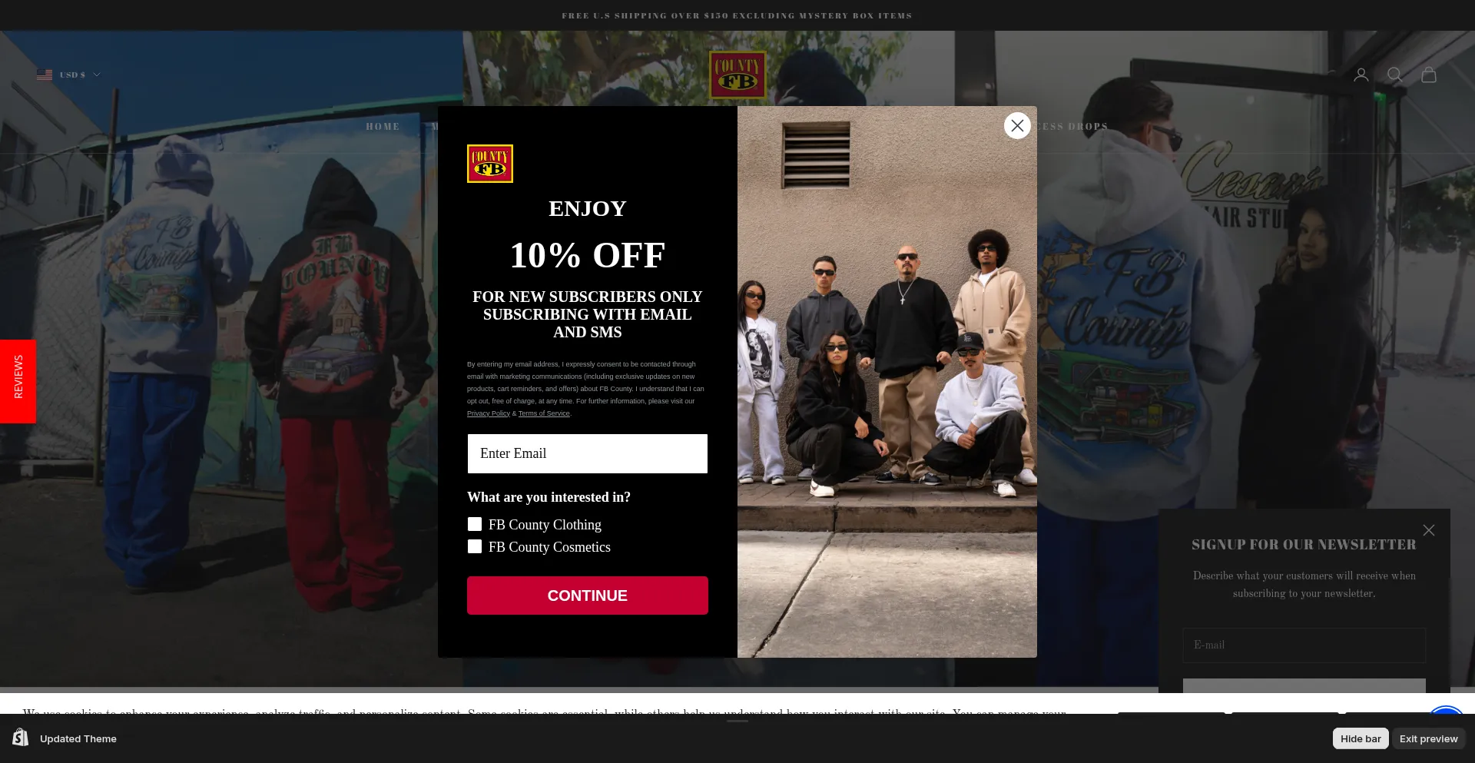Open the red Reviews side tab
The width and height of the screenshot is (1475, 763).
(x=18, y=381)
